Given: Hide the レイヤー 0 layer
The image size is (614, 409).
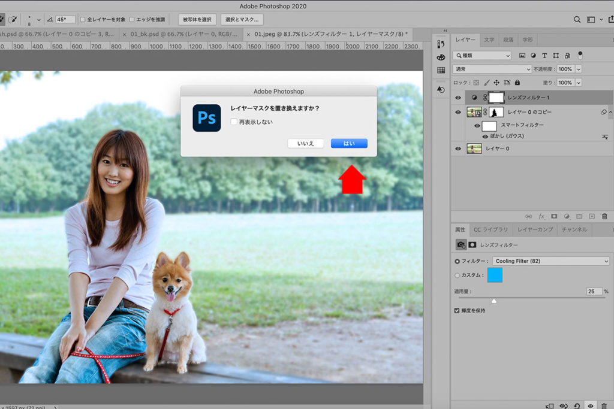Looking at the screenshot, I should [458, 149].
